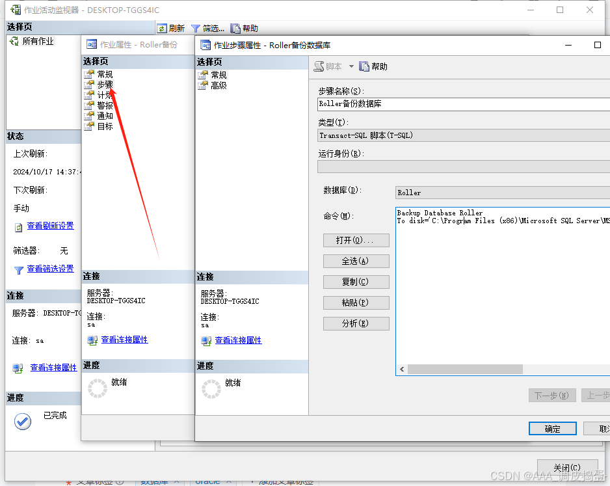Select 所有作业 page in Job Activity Monitor
Image resolution: width=610 pixels, height=486 pixels.
point(38,41)
